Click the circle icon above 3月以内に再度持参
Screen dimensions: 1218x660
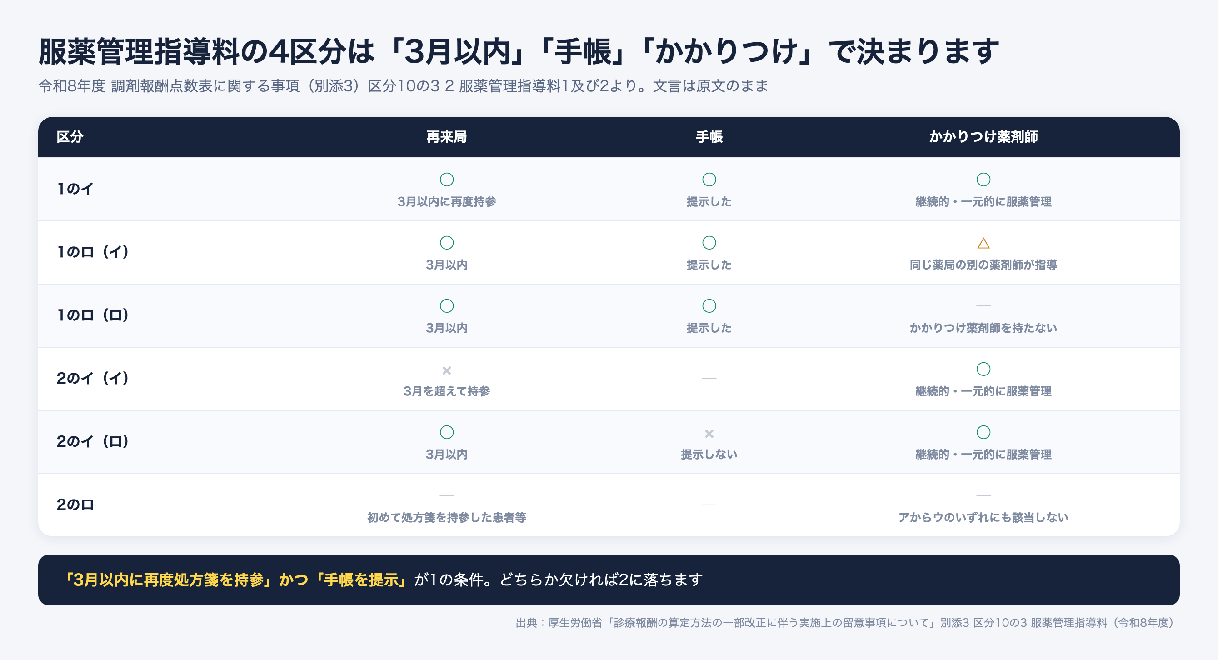(446, 180)
